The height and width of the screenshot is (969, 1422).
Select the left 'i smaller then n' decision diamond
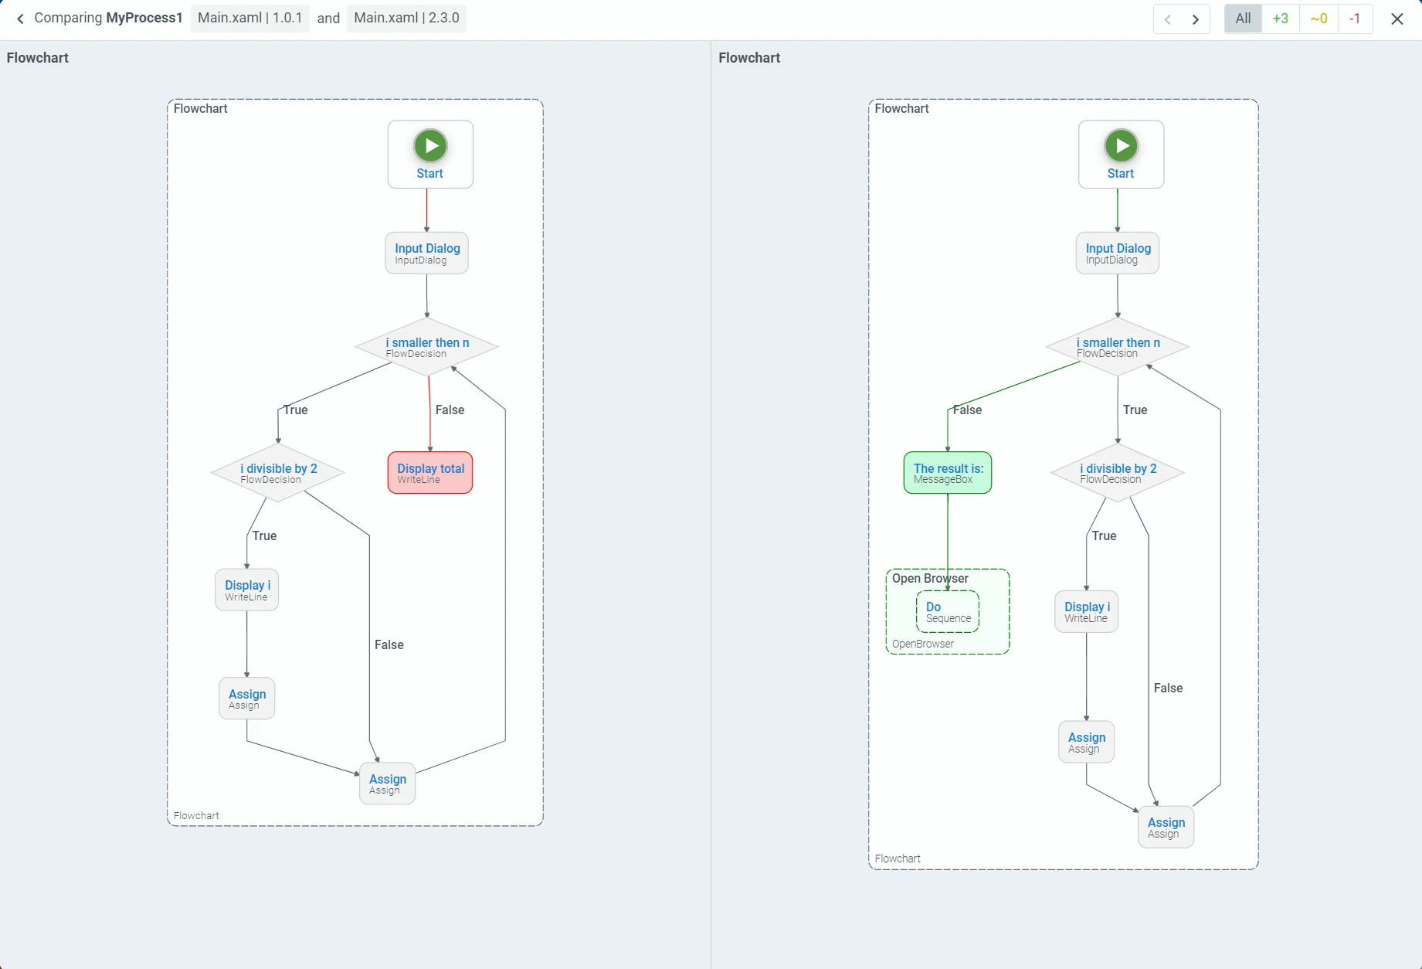426,347
